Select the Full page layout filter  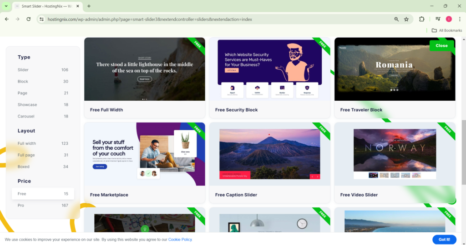coord(43,155)
